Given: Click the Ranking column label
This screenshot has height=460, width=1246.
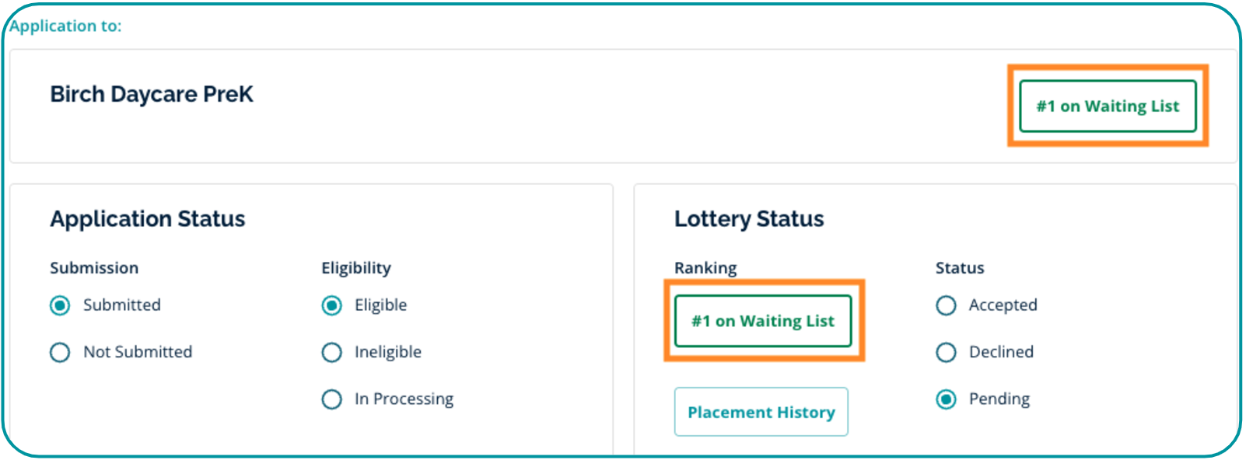Looking at the screenshot, I should 705,268.
